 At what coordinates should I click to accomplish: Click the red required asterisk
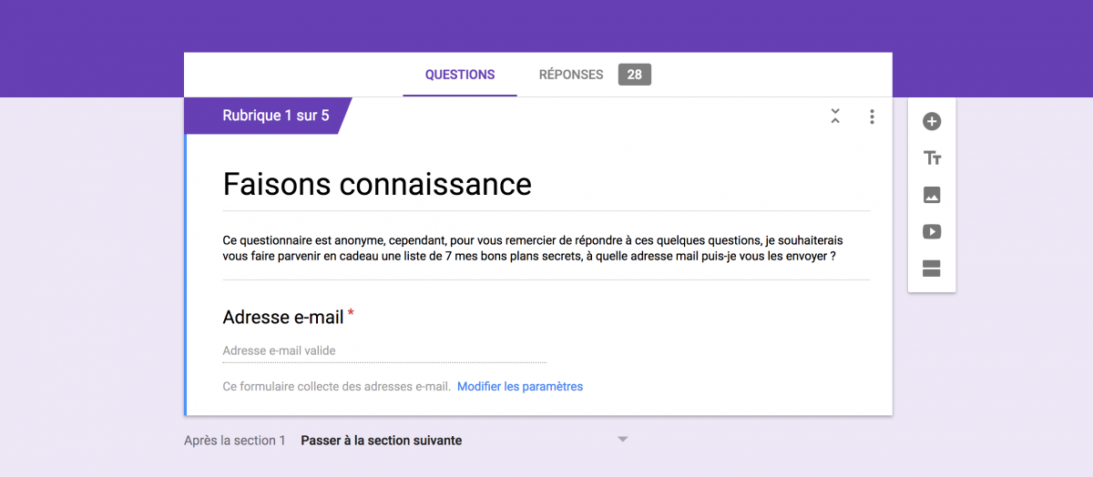pos(351,314)
